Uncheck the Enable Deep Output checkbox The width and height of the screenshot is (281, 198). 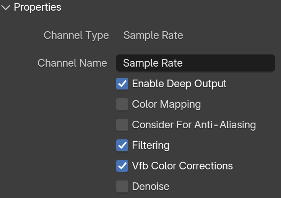coord(122,83)
